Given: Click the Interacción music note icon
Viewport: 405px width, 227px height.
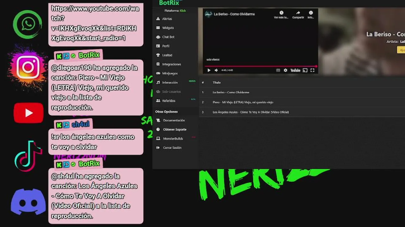Looking at the screenshot, I should [x=158, y=83].
